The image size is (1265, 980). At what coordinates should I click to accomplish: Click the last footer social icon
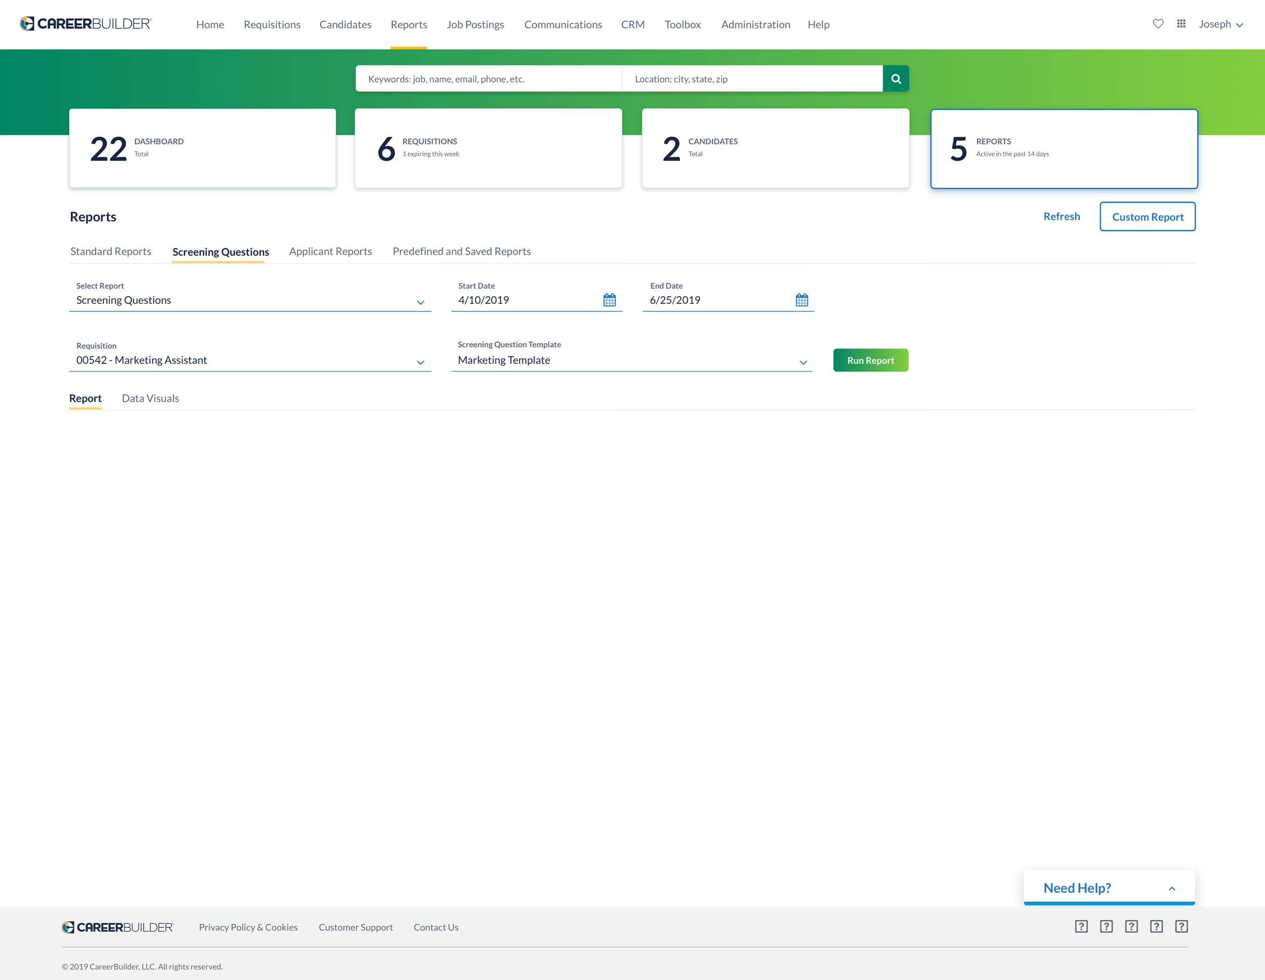tap(1181, 926)
